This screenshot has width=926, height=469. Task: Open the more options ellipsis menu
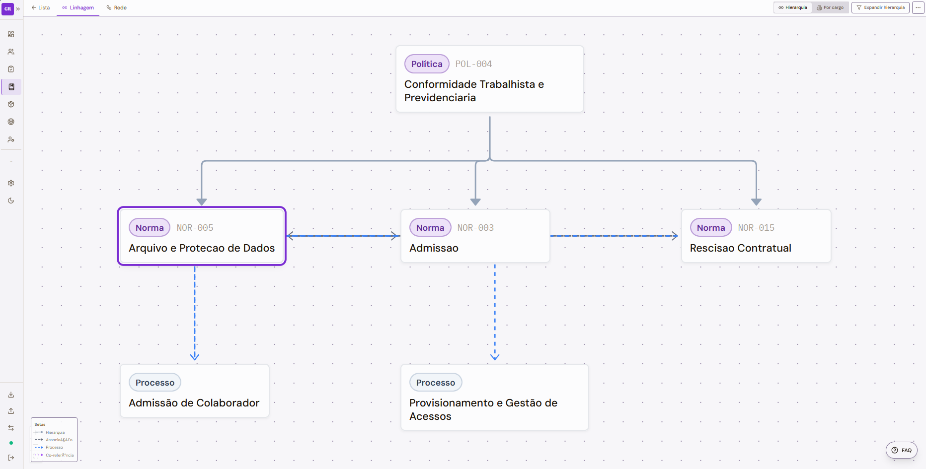pyautogui.click(x=918, y=7)
